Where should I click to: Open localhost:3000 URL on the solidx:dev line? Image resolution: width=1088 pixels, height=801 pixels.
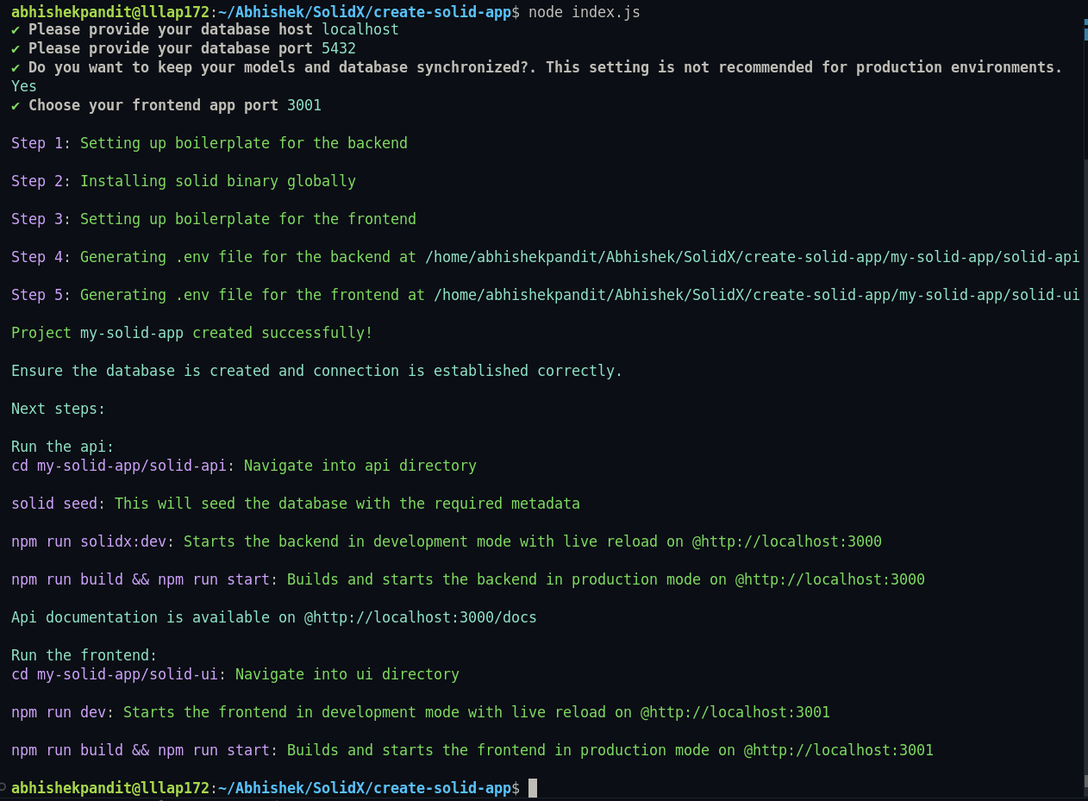[787, 541]
